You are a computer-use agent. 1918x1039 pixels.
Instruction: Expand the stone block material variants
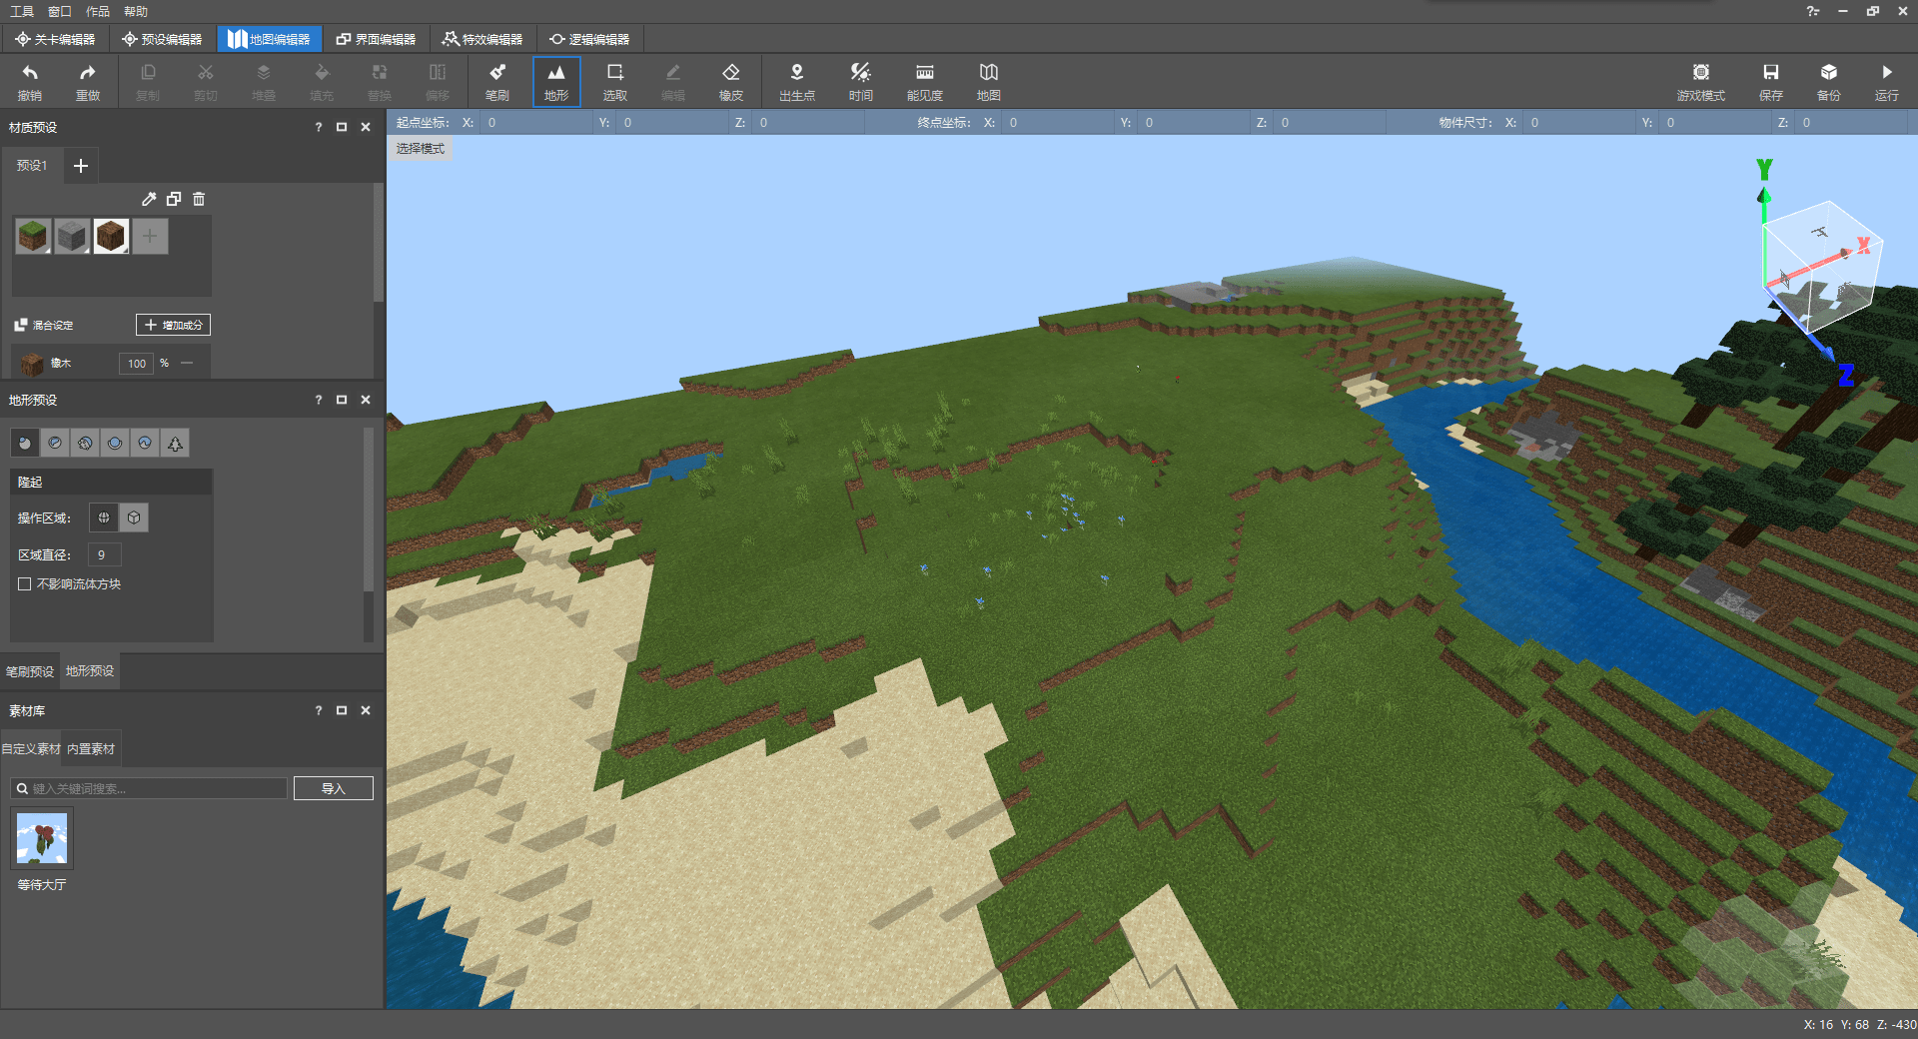point(86,250)
